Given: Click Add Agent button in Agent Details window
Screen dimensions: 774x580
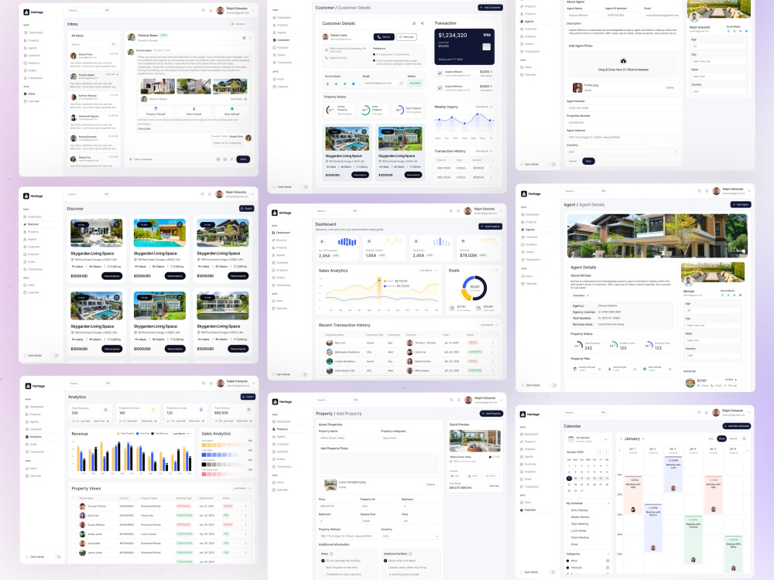Looking at the screenshot, I should [x=741, y=205].
